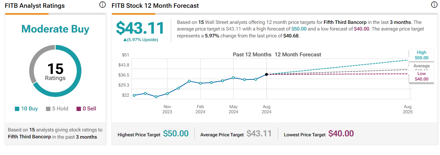This screenshot has height=155, width=440.
Task: Click the $29.3 y-axis label
Action: pos(123,85)
